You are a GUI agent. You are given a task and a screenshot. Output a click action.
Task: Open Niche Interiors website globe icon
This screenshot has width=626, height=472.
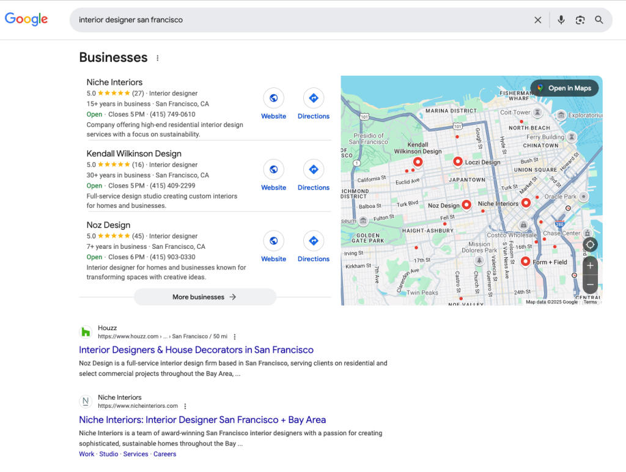(x=273, y=98)
